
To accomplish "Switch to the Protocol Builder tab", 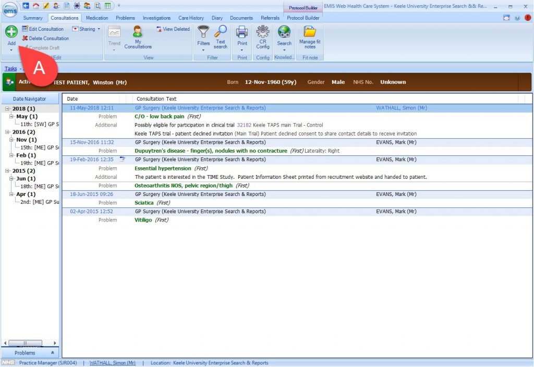I will 303,18.
